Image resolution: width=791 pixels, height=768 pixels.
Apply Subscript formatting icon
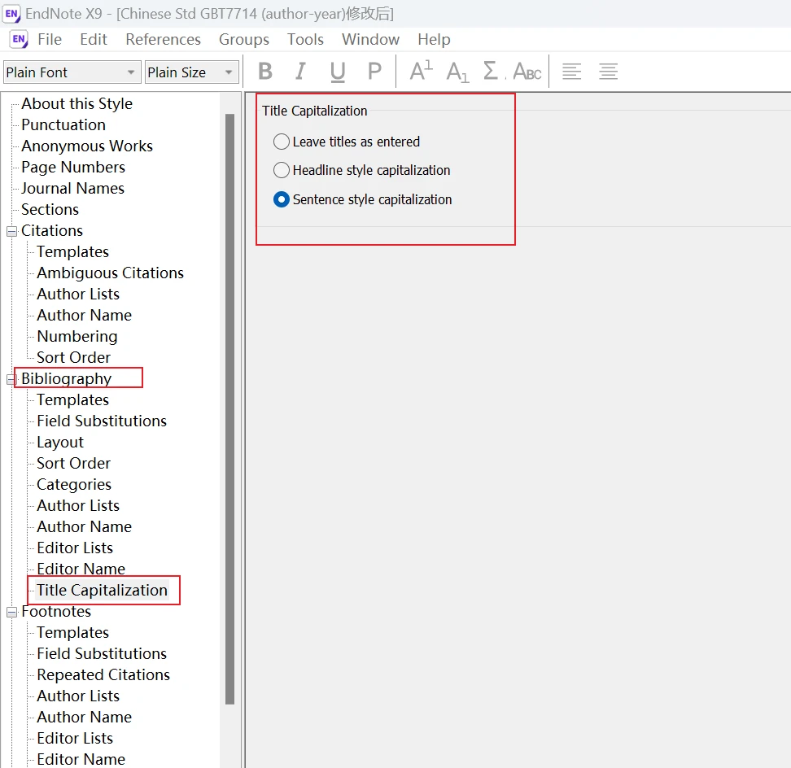click(x=457, y=72)
